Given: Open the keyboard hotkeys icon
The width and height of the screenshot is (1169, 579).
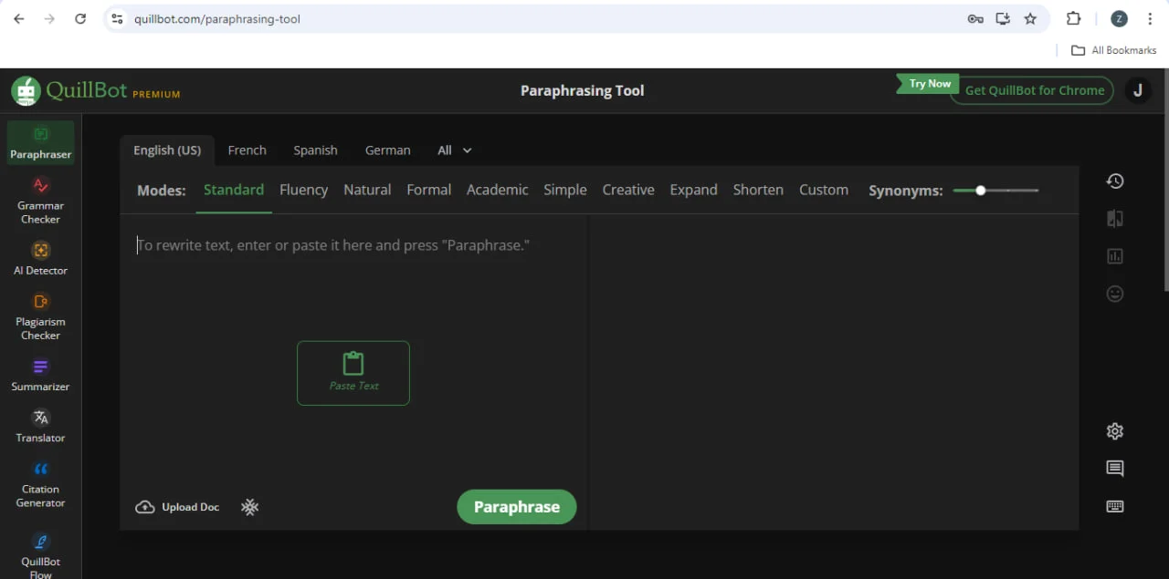Looking at the screenshot, I should [x=1114, y=506].
